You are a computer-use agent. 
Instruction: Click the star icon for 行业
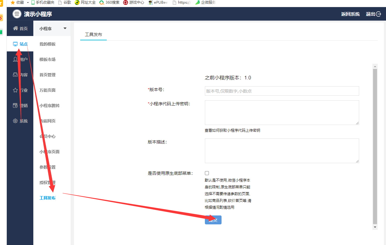(15, 90)
